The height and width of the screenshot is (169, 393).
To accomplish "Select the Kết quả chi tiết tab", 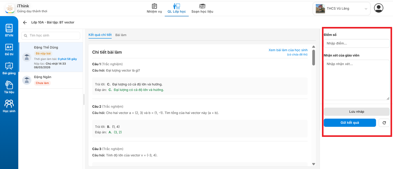I will (100, 35).
